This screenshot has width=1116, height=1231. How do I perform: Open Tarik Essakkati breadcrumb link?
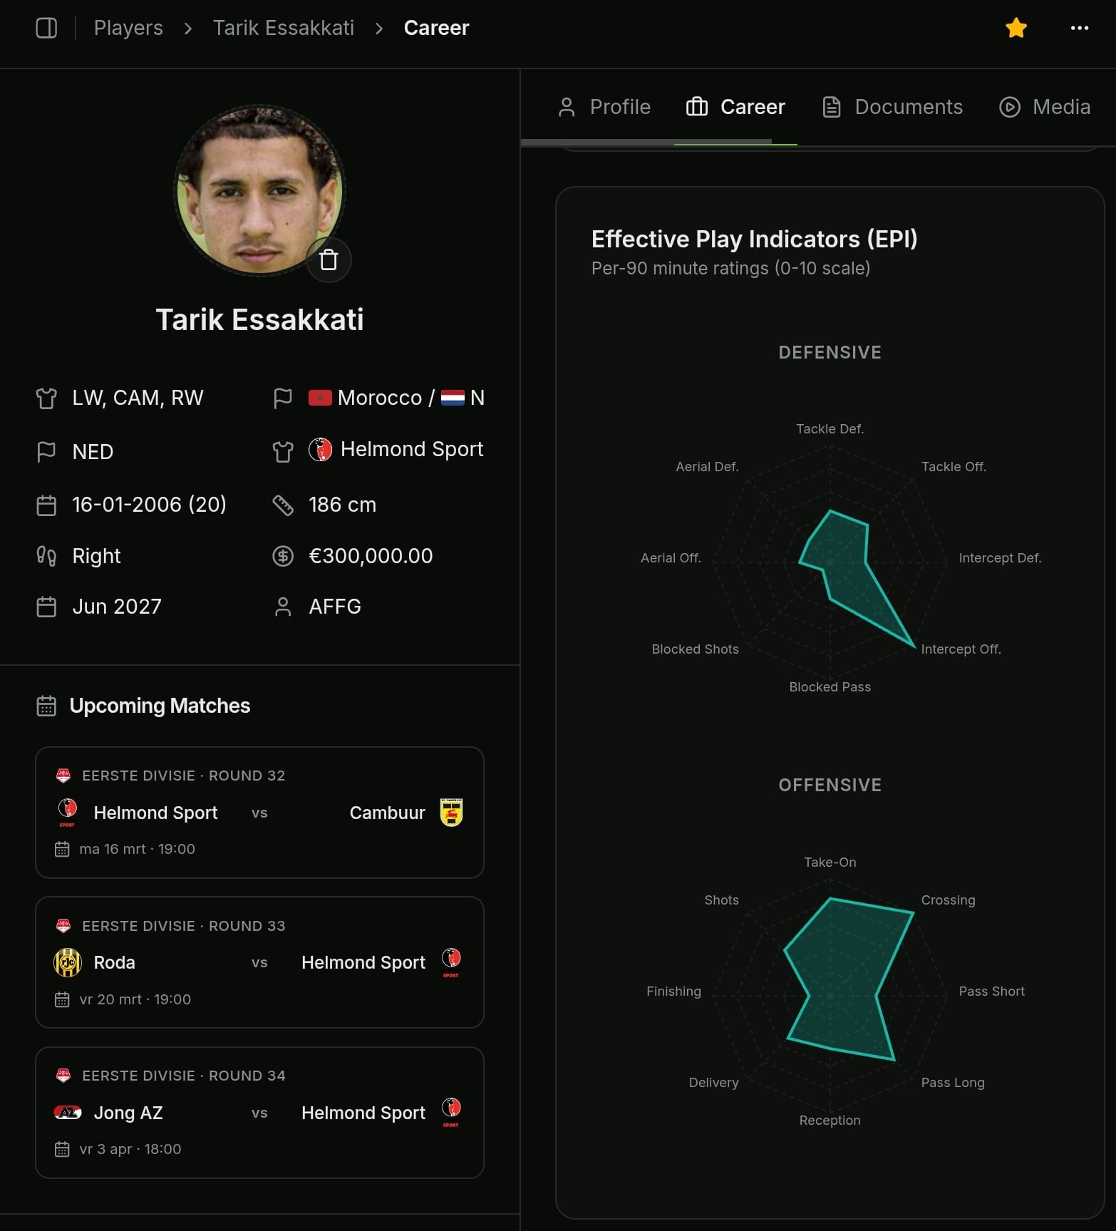pyautogui.click(x=283, y=28)
